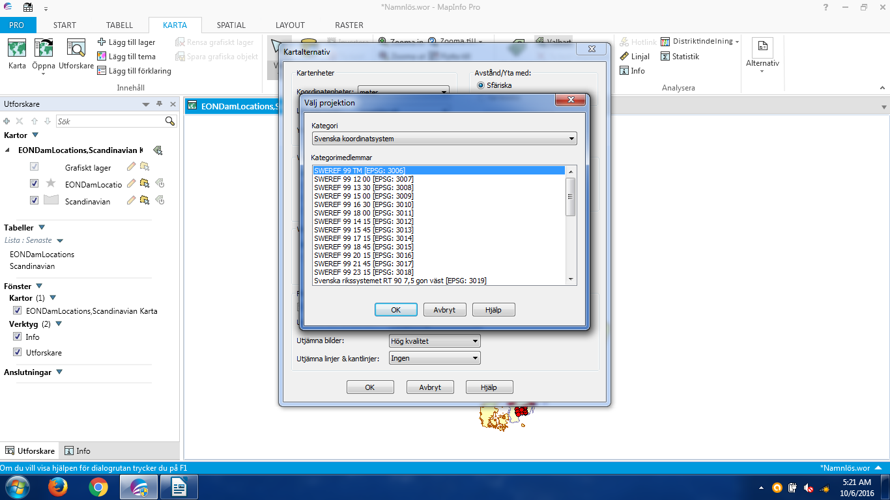Uncheck EONDamLocations,Scandinavian Karta window checkbox
This screenshot has width=890, height=500.
coord(18,311)
